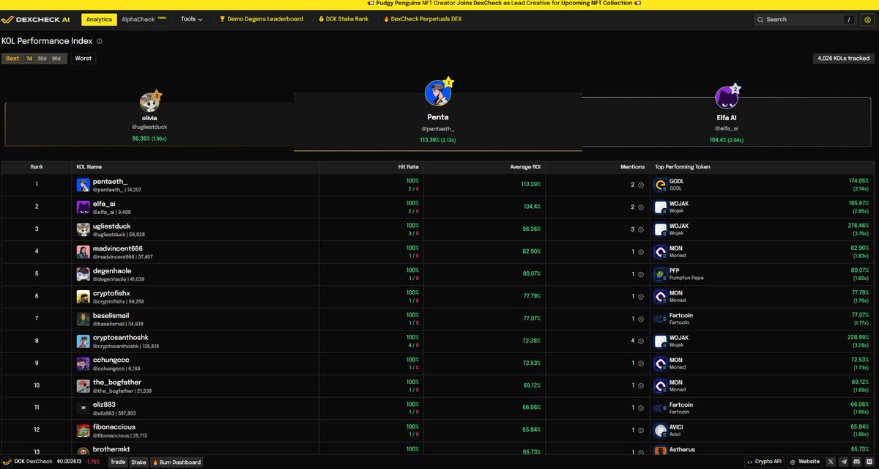Click the Mentions column header
Viewport: 879px width, 469px height.
633,166
